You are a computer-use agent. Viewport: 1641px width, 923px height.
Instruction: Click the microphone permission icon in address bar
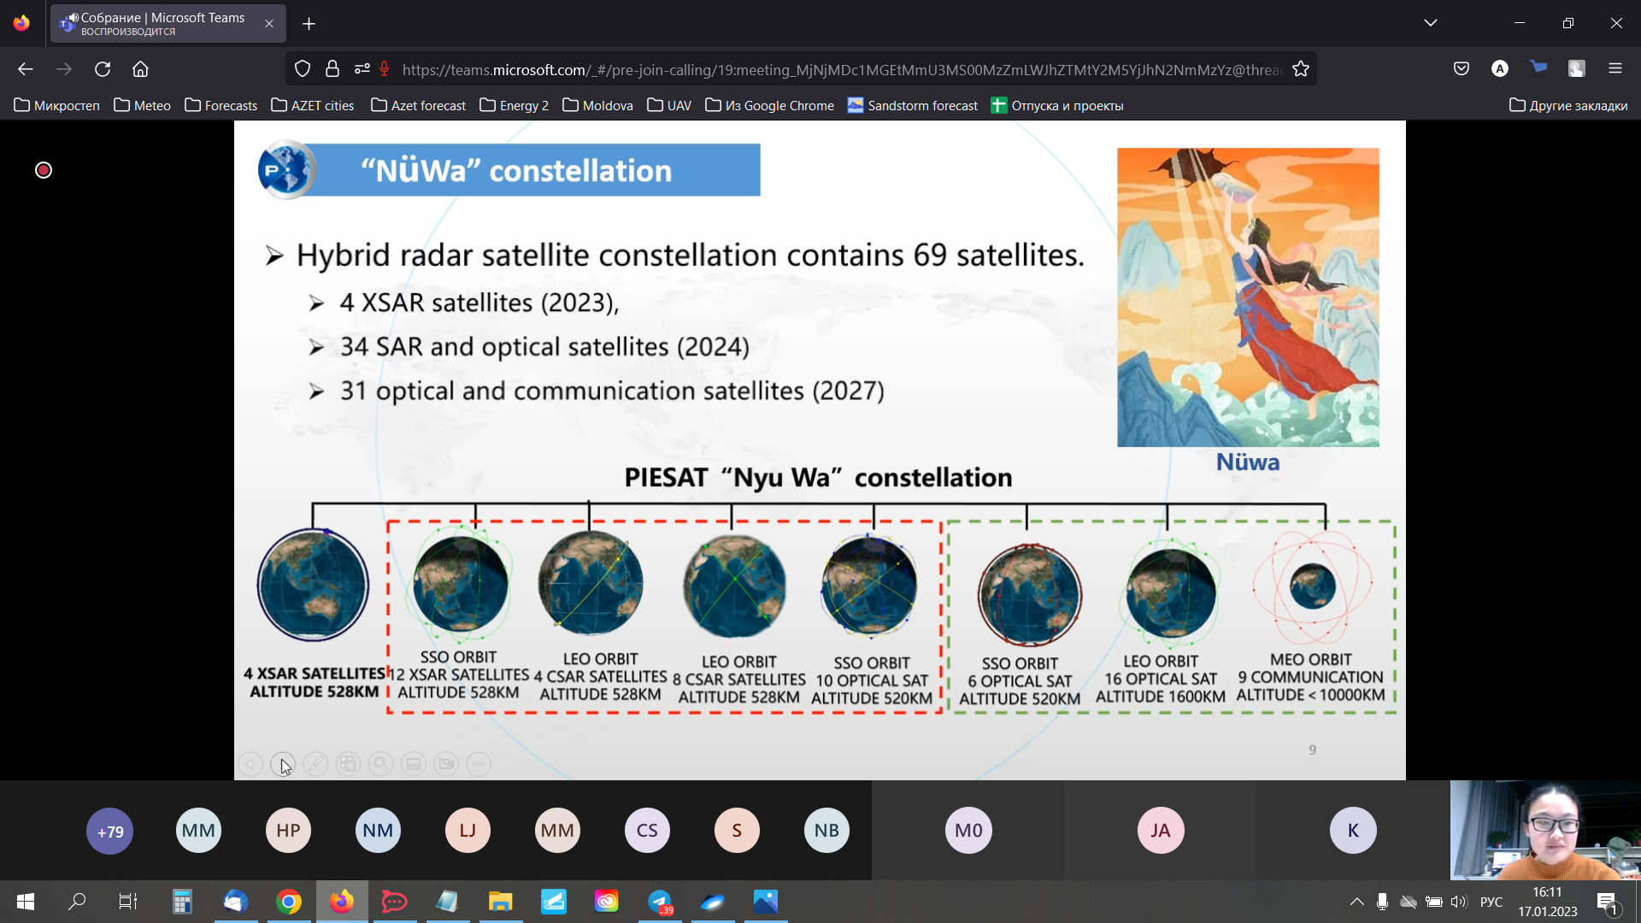385,69
